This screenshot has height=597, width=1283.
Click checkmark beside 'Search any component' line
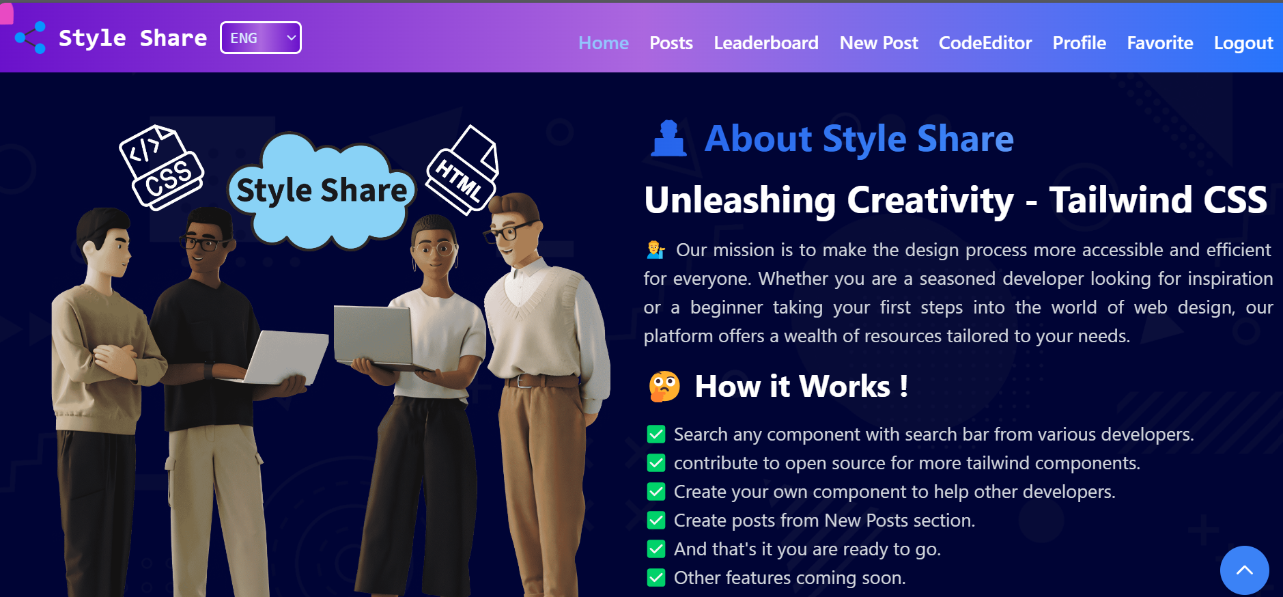(656, 434)
